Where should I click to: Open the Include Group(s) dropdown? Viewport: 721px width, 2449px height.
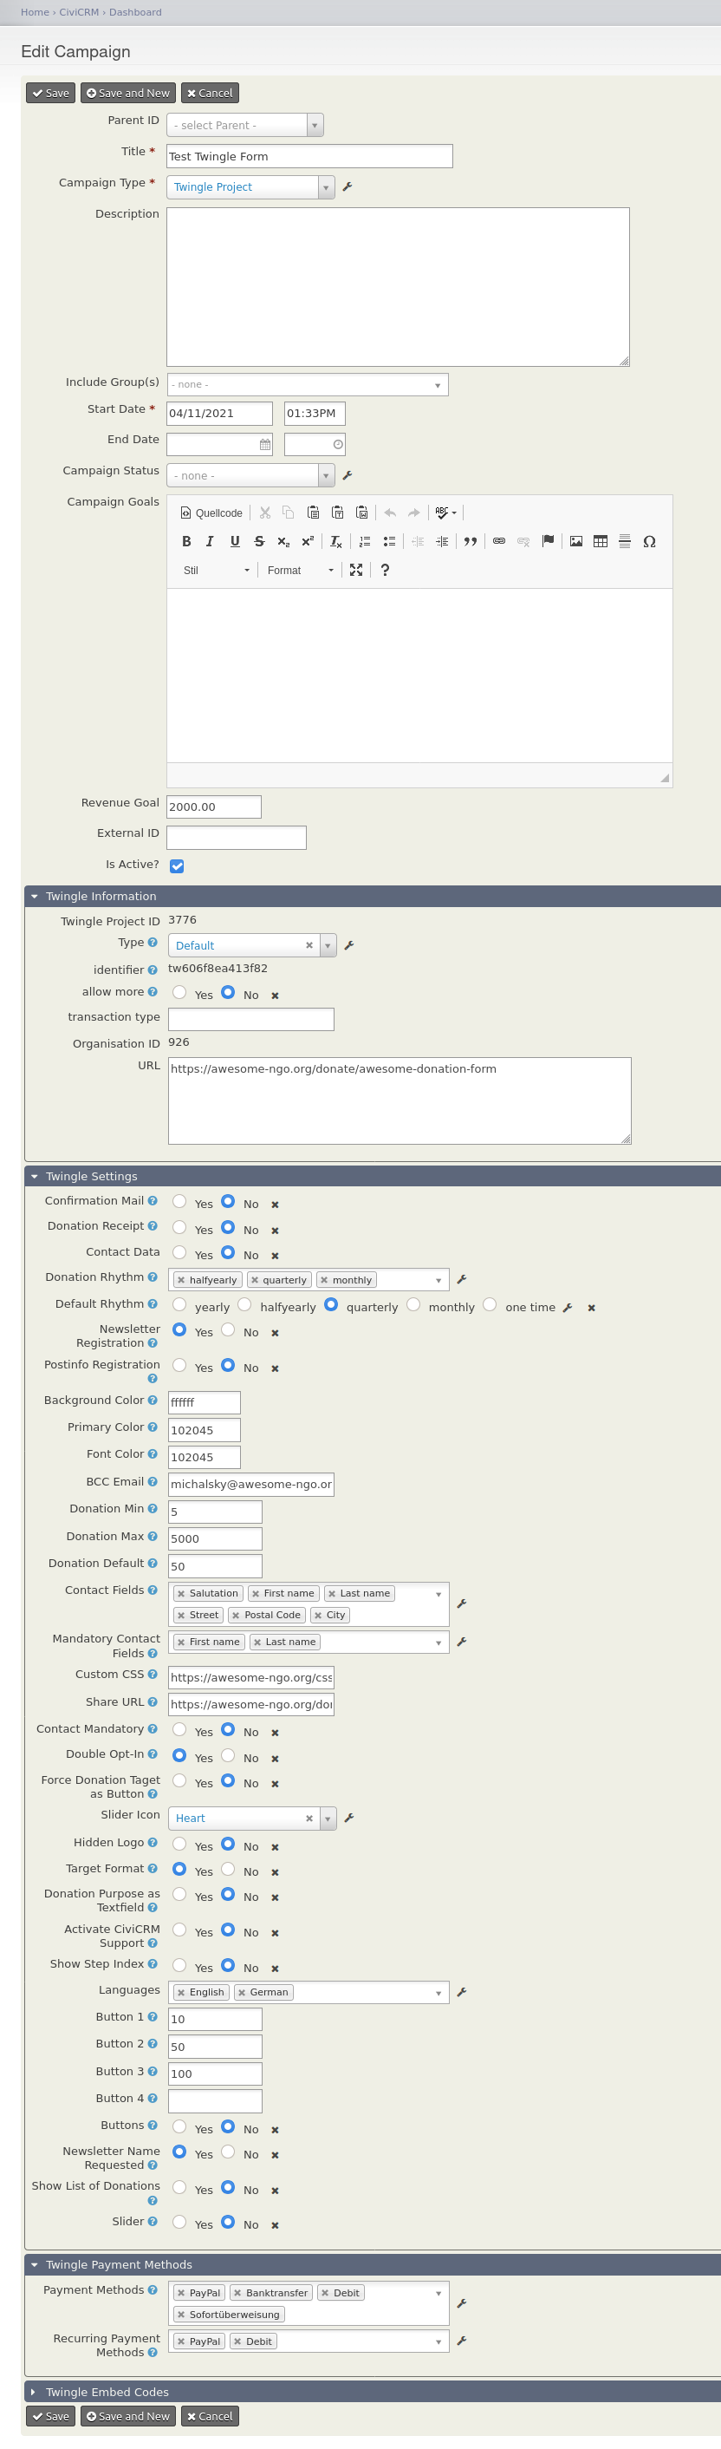(x=308, y=384)
